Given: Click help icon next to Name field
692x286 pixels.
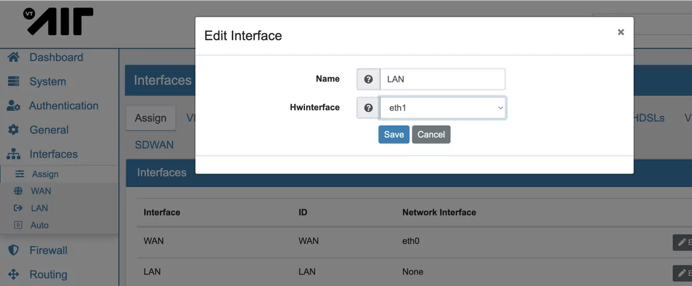Looking at the screenshot, I should (x=368, y=79).
